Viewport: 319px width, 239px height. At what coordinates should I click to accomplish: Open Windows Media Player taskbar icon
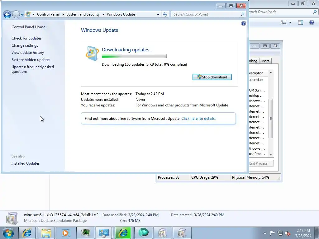[65, 233]
